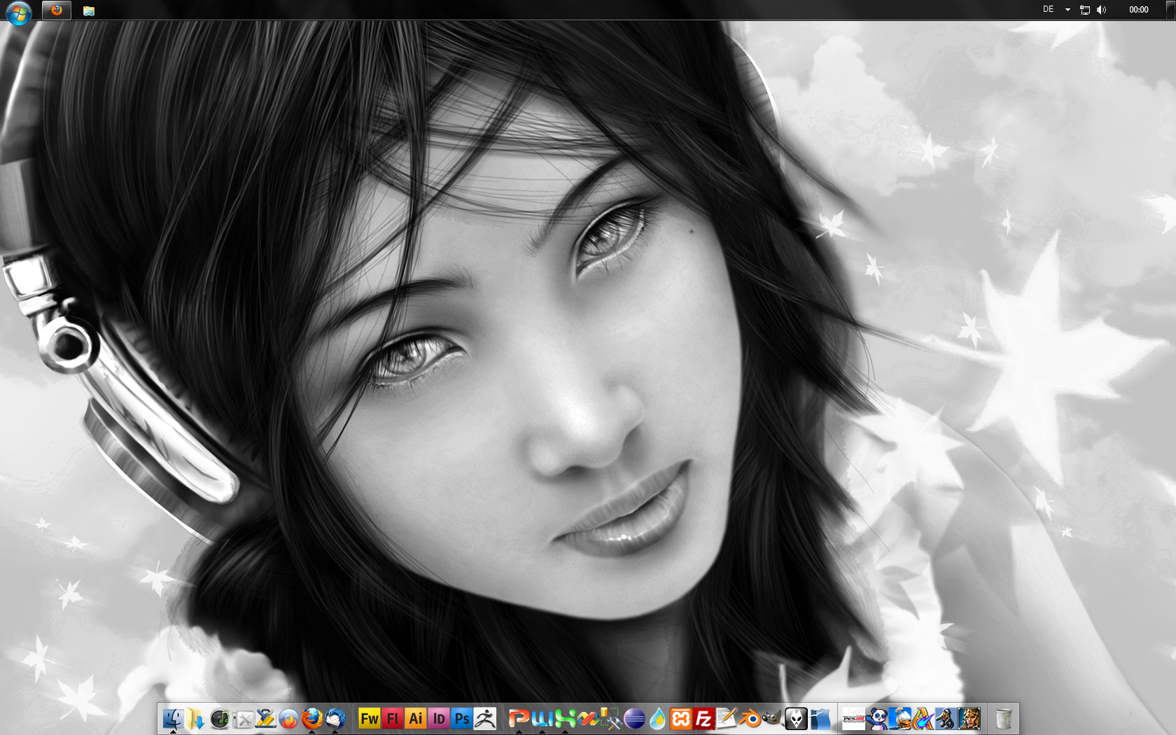Switch to Firefox taskbar button
This screenshot has height=735, width=1176.
coord(57,10)
